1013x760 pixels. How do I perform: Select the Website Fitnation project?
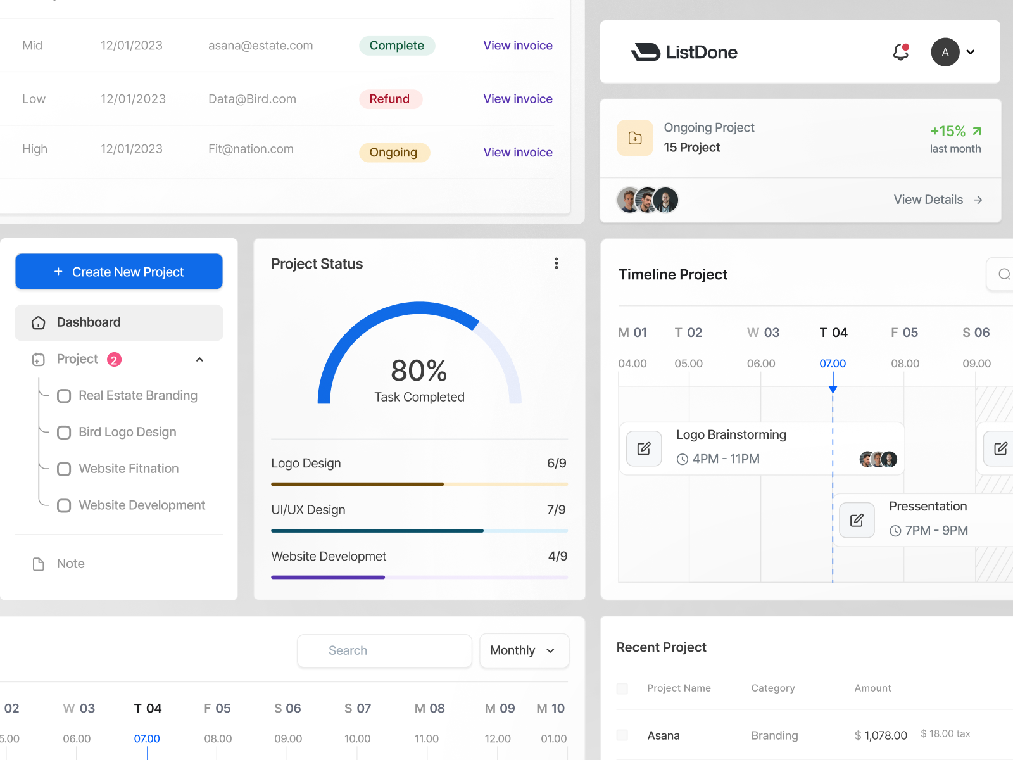click(127, 469)
